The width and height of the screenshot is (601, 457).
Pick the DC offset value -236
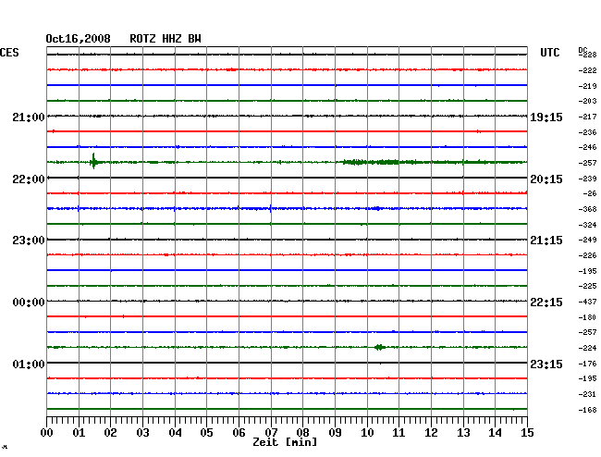[x=587, y=132]
